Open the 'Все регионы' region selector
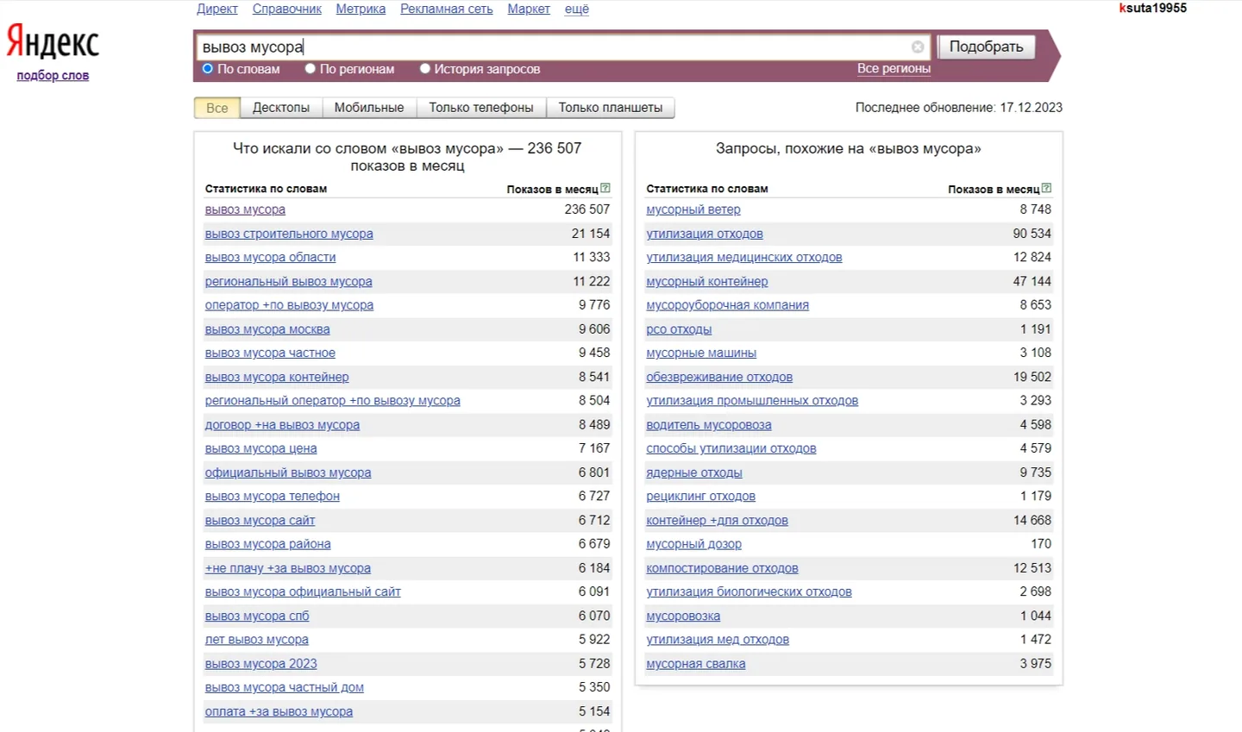Image resolution: width=1242 pixels, height=732 pixels. click(894, 69)
